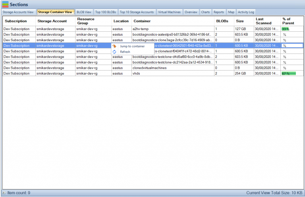Click the Refresh circular arrows icon

[114, 52]
